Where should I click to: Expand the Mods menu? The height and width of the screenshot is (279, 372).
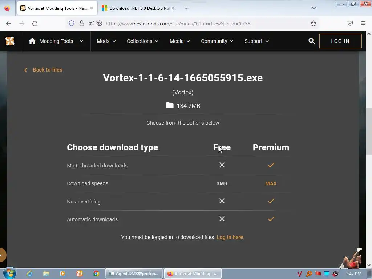click(106, 41)
